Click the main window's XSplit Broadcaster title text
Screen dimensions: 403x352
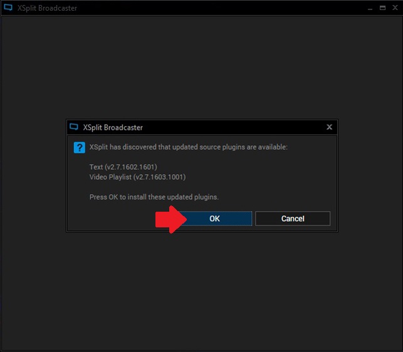point(47,8)
